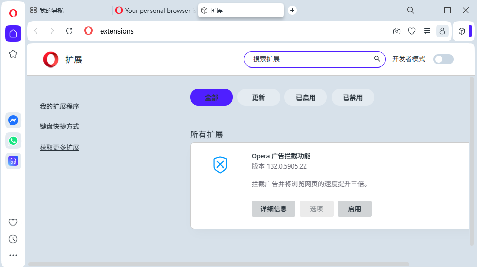
Task: Switch to the Your personal browser tab
Action: tap(156, 10)
